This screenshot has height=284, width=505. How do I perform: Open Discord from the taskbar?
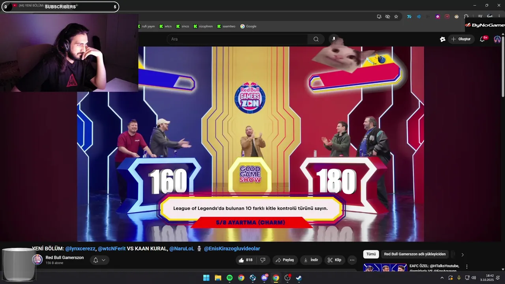tap(264, 278)
